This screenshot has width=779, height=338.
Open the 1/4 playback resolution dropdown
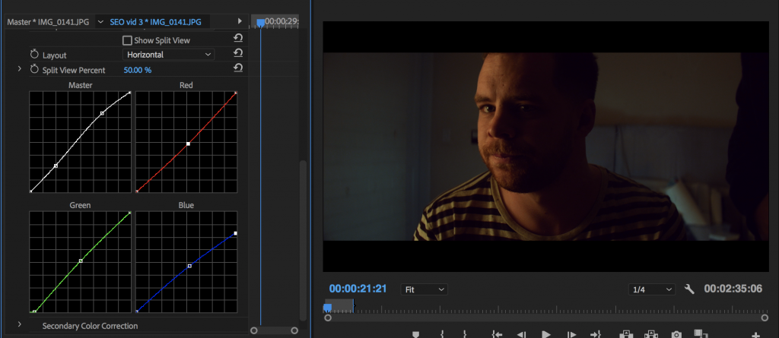pyautogui.click(x=651, y=289)
